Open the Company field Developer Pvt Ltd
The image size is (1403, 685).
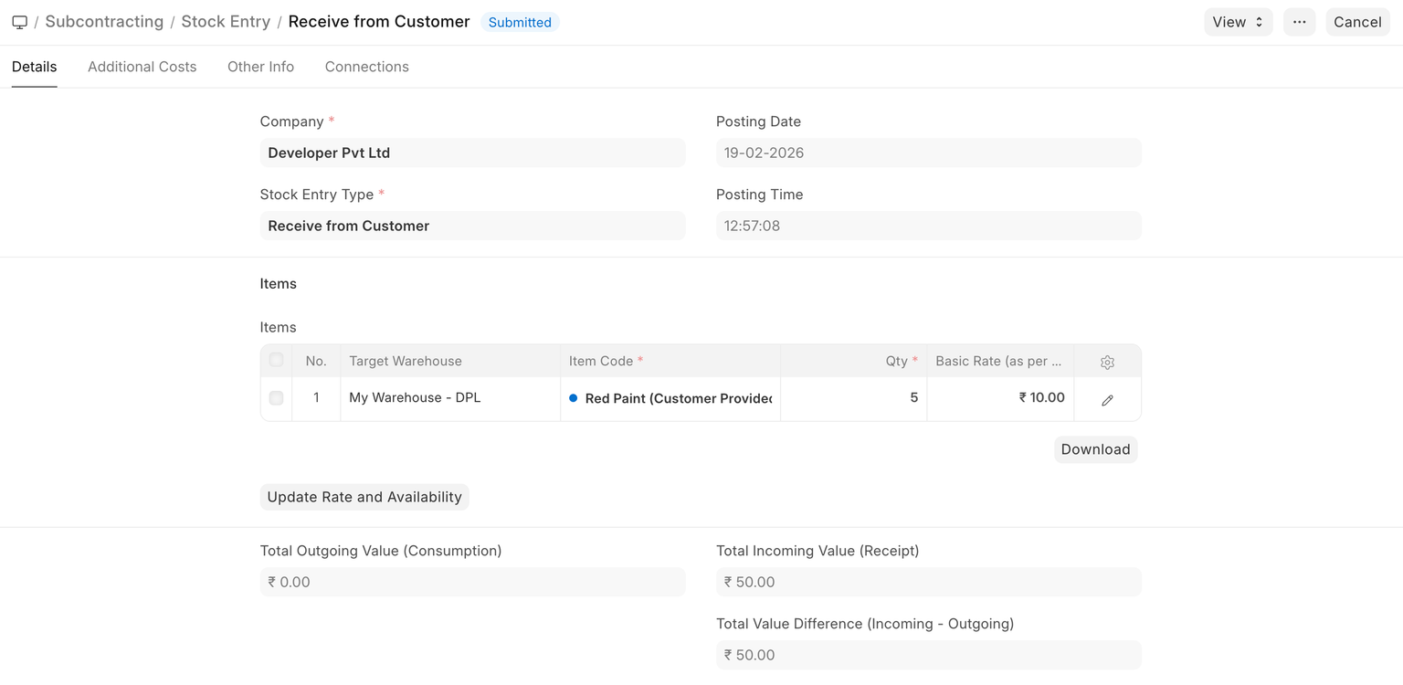point(472,153)
